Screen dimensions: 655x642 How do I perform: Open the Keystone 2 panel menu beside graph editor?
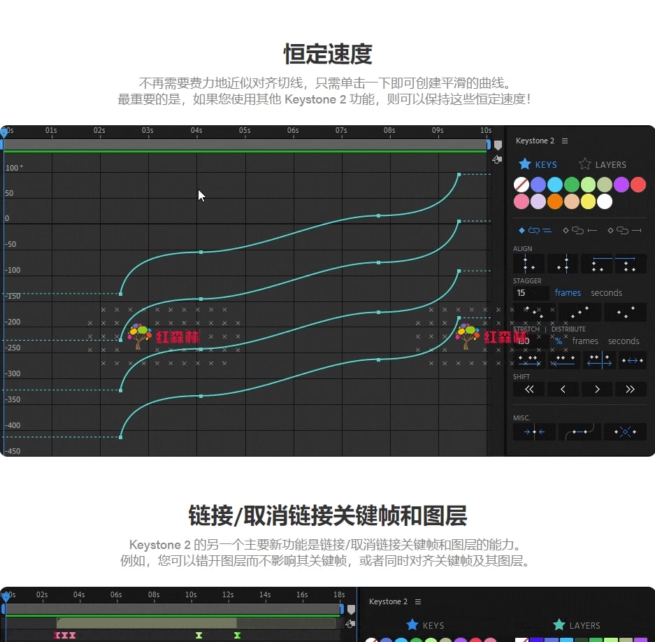(x=565, y=141)
